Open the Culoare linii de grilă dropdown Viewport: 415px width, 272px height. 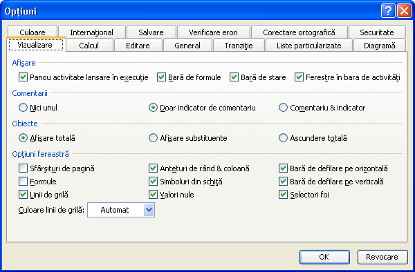tap(149, 210)
